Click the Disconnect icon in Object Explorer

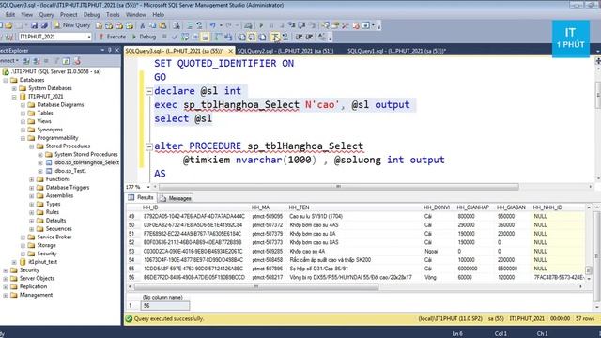tap(37, 61)
